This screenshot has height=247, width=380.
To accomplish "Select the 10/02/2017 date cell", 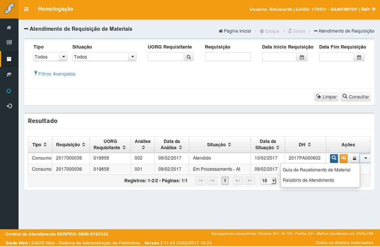I will [268, 158].
